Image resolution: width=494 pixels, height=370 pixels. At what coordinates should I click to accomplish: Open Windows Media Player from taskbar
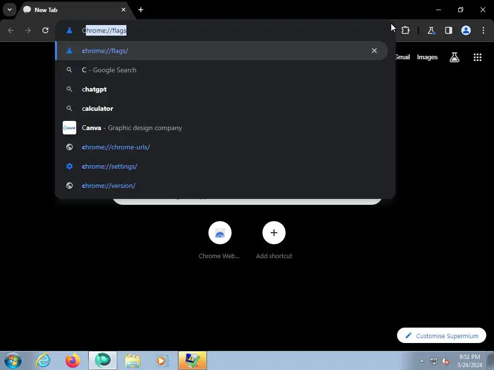point(162,360)
